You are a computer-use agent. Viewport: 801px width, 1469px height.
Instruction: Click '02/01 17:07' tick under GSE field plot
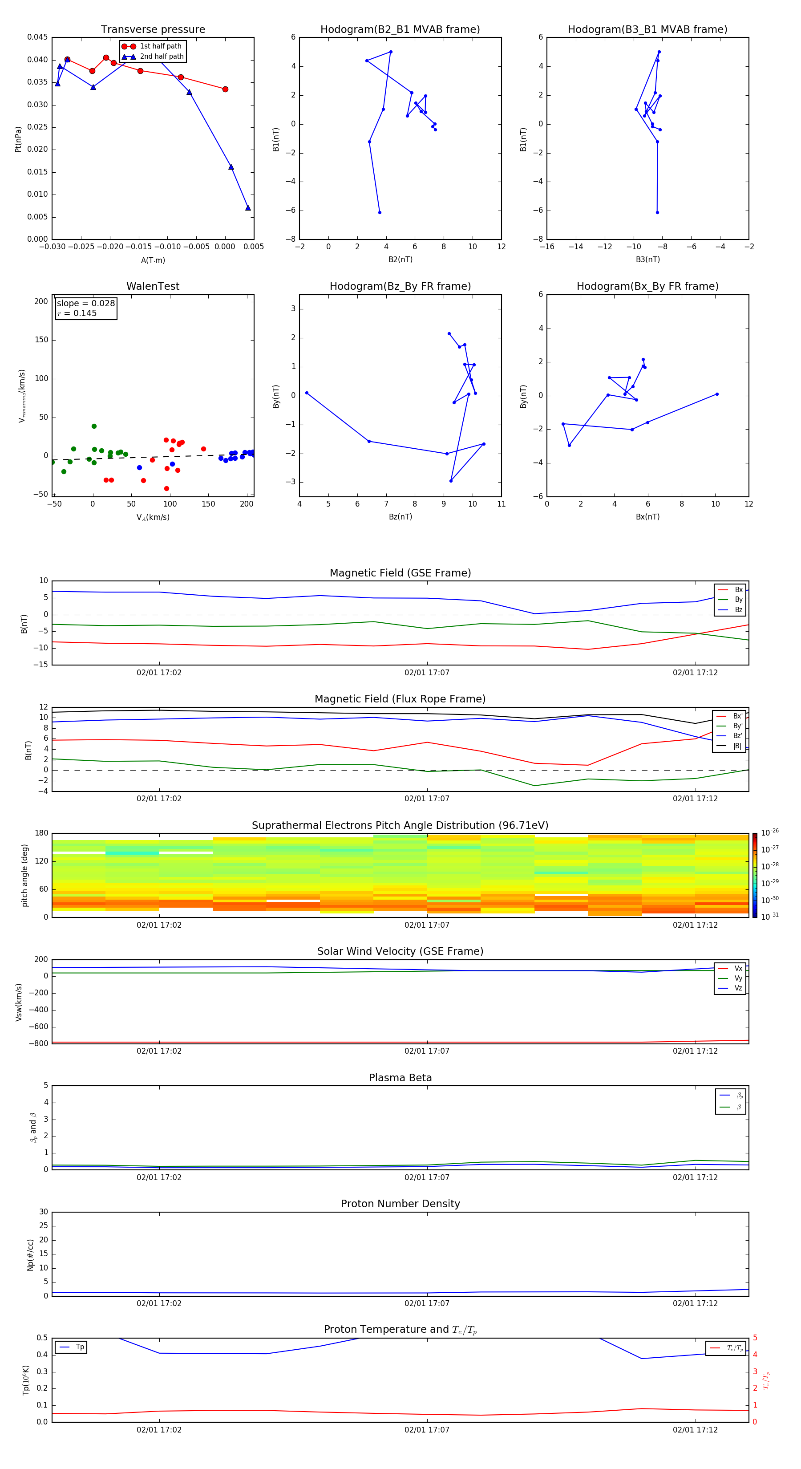(427, 673)
